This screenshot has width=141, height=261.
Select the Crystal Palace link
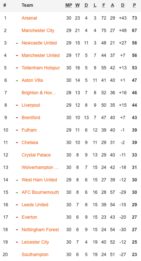(36, 155)
